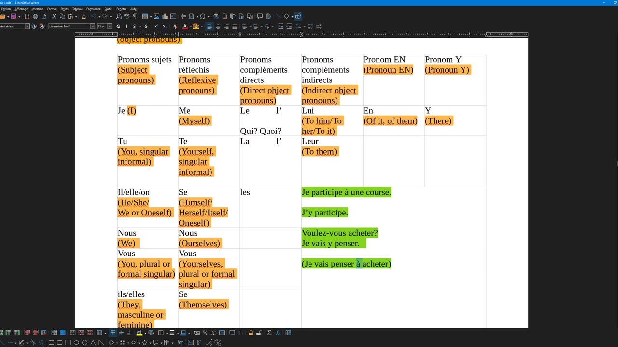This screenshot has height=347, width=618.
Task: Select the Ellipse shape tool
Action: point(76,343)
